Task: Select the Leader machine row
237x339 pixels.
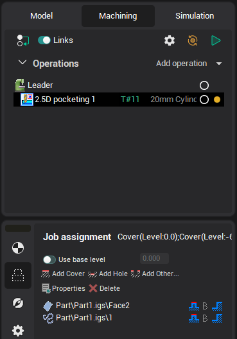Action: click(119, 85)
